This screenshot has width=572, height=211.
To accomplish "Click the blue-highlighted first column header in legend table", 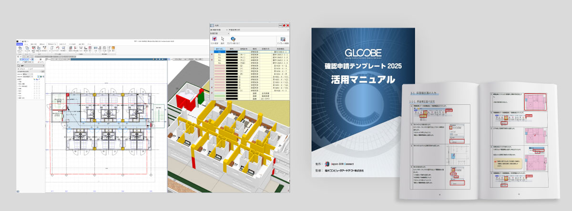I will (x=220, y=49).
